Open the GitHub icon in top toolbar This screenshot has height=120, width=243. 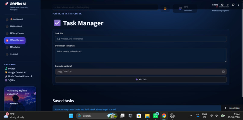233,5
